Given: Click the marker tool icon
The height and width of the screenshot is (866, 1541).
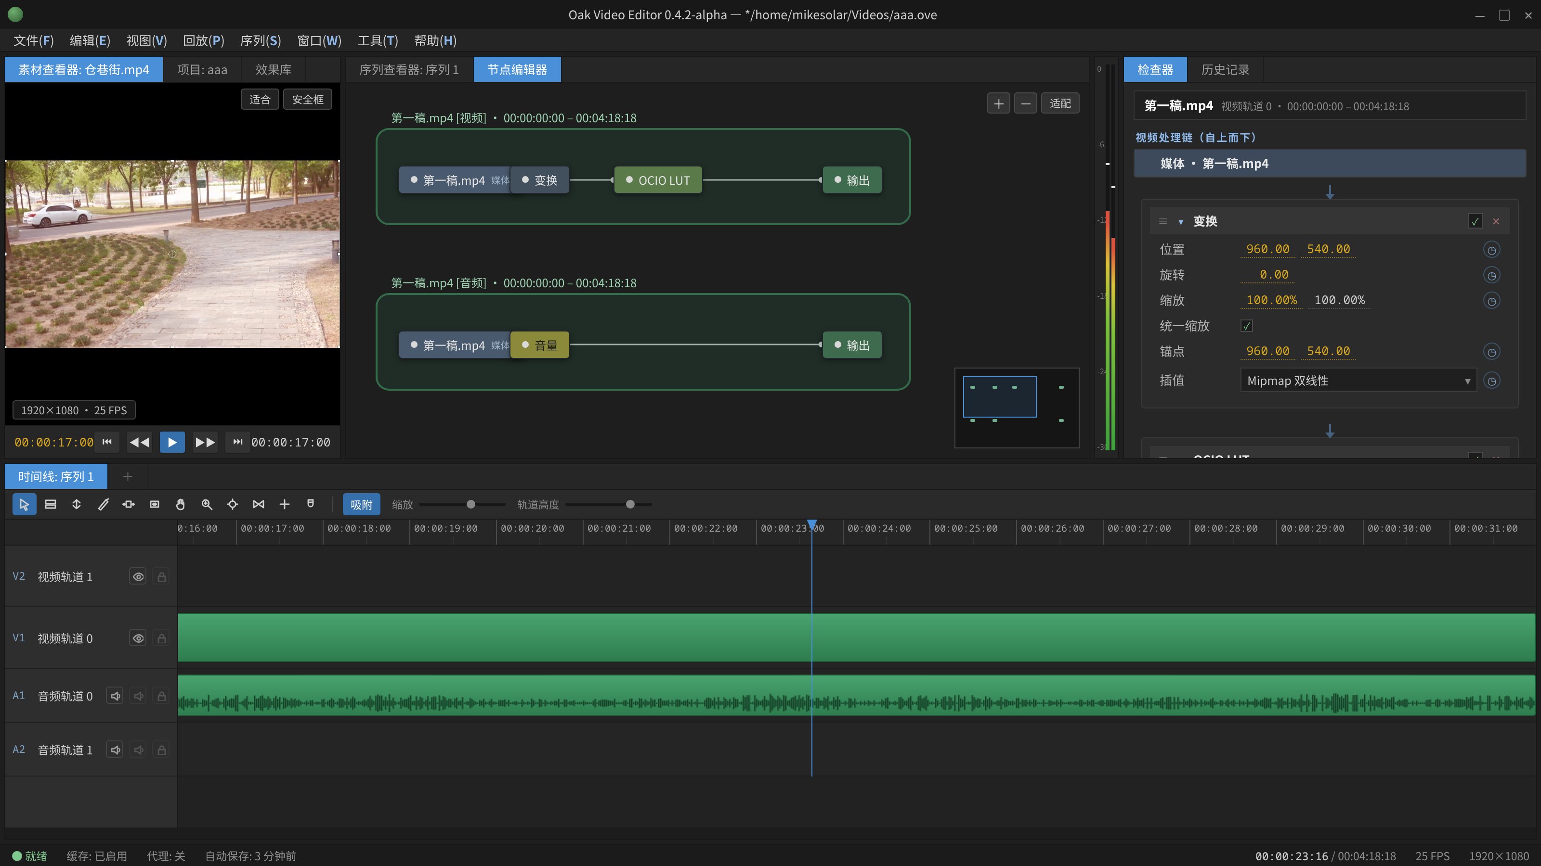Looking at the screenshot, I should (x=311, y=504).
